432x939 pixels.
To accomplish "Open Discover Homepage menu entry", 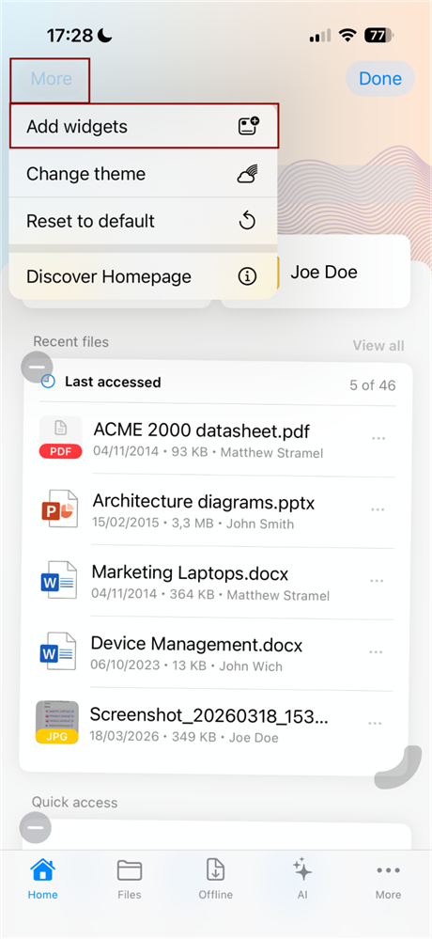I will coord(144,276).
